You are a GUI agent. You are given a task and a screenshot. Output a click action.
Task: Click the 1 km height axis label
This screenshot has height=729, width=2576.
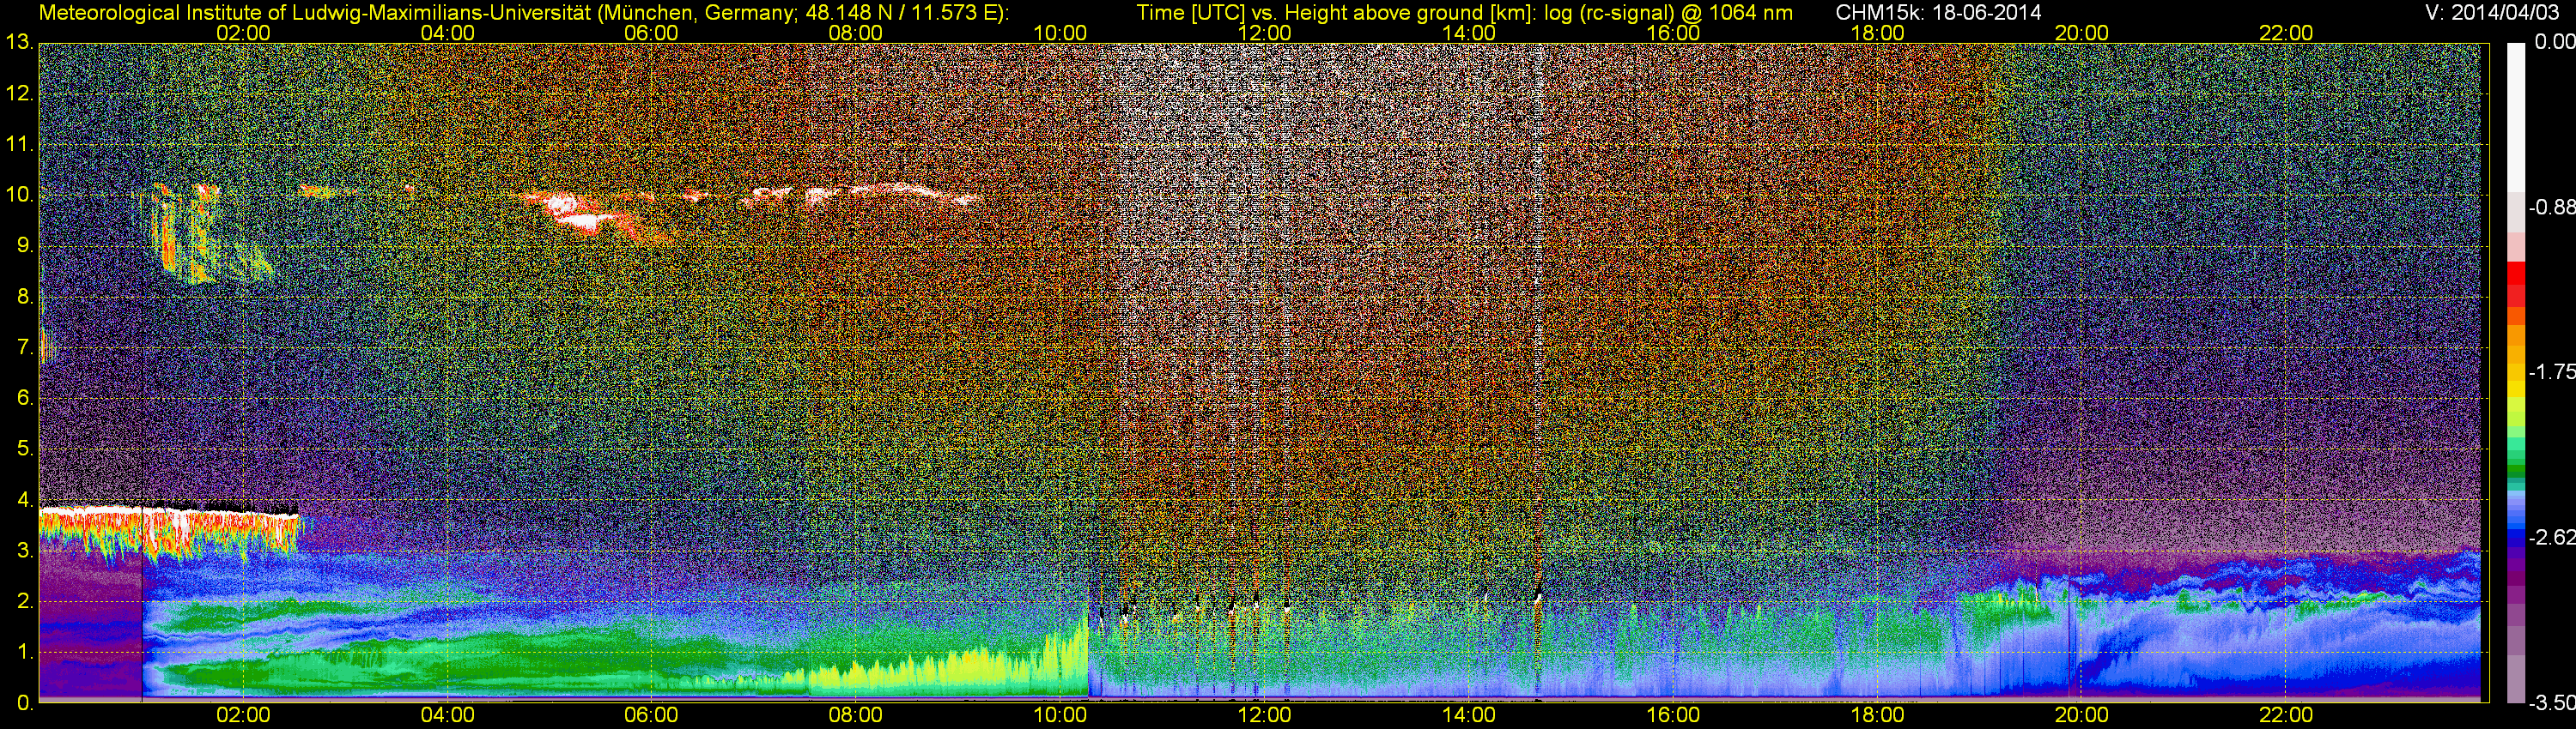tap(24, 652)
